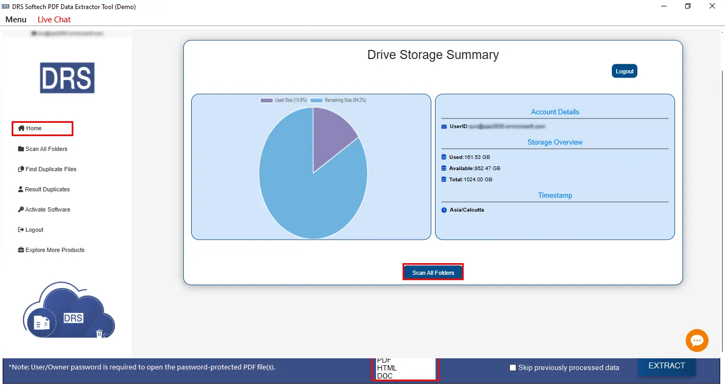
Task: Open Result Duplicates in the sidebar
Action: (x=44, y=189)
